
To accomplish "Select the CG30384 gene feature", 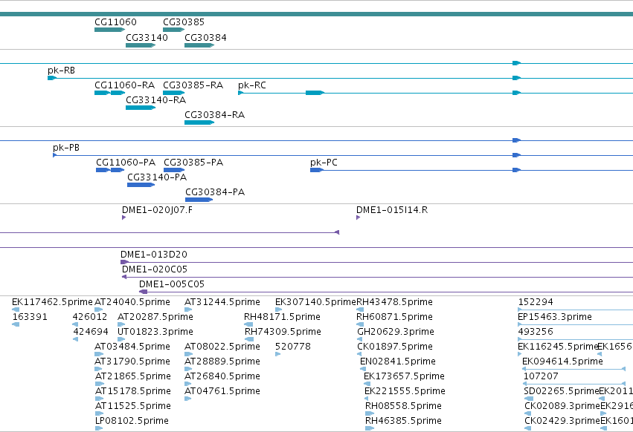I will [x=199, y=45].
